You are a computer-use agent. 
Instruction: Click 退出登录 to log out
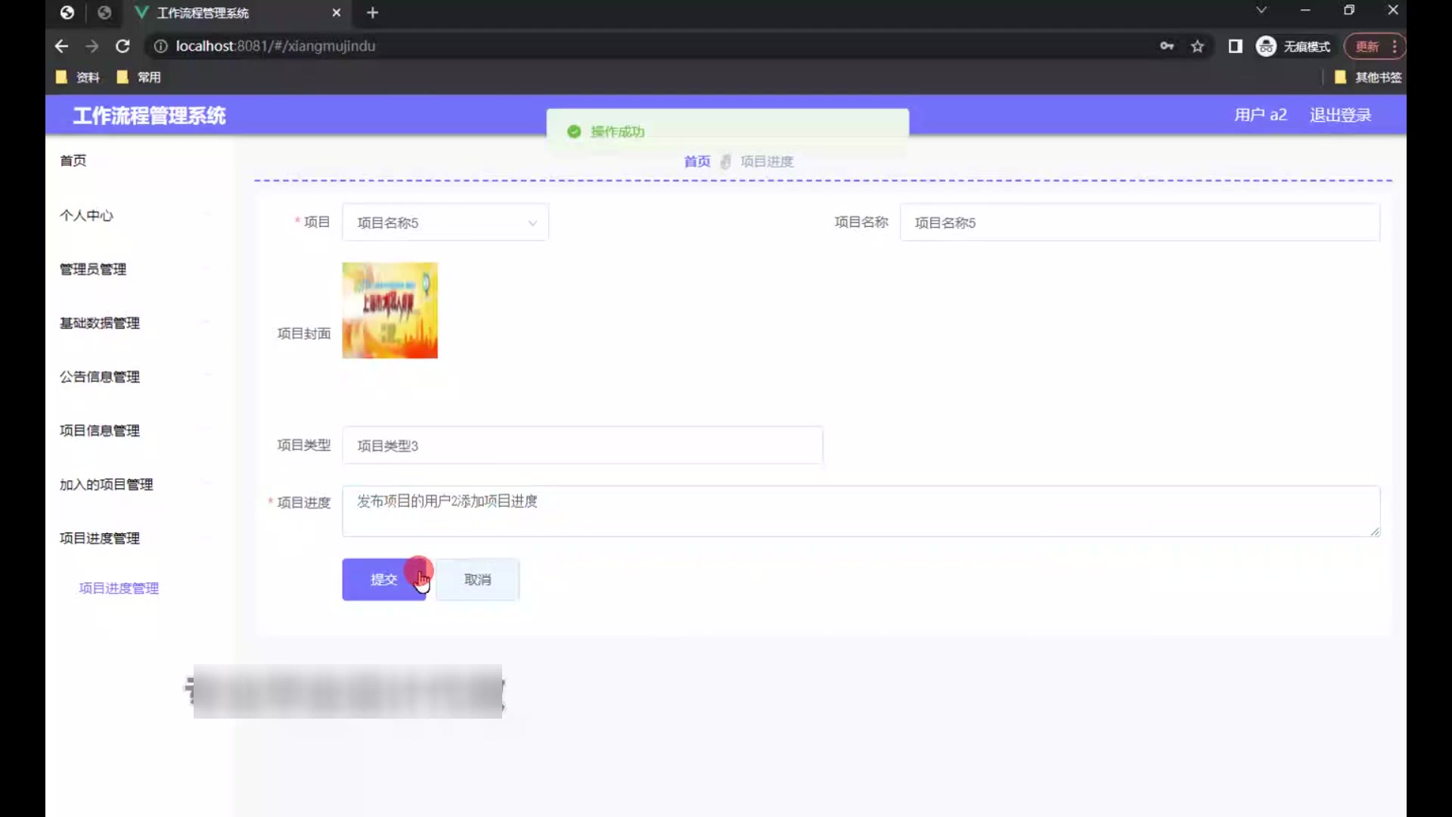pos(1340,115)
